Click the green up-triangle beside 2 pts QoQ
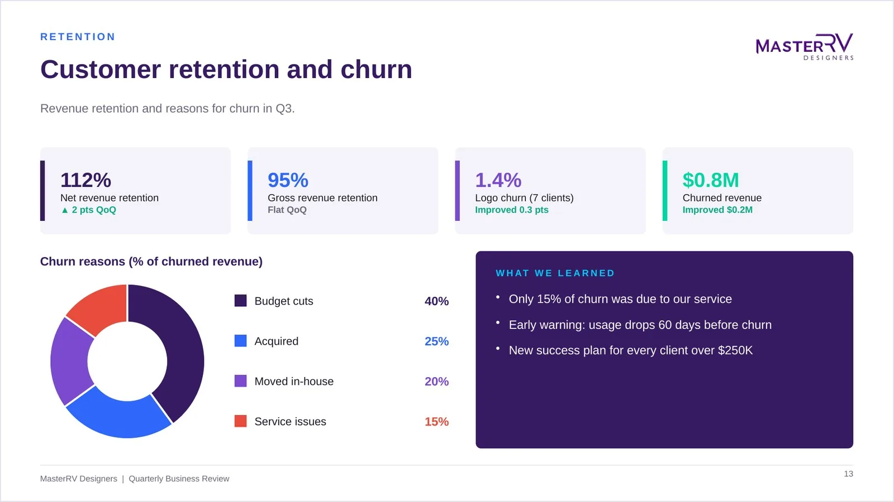The height and width of the screenshot is (502, 894). click(65, 210)
